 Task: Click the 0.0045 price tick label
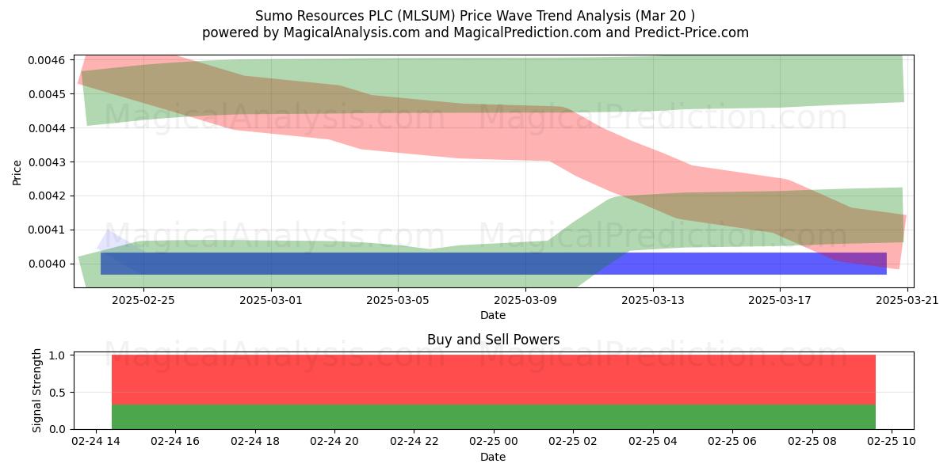click(x=48, y=94)
